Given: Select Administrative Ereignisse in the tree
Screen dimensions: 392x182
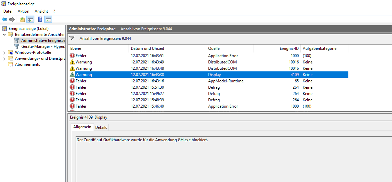Looking at the screenshot, I should [43, 41].
